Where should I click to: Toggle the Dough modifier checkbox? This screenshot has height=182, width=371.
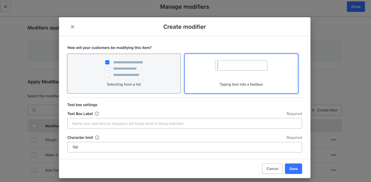pyautogui.click(x=34, y=140)
